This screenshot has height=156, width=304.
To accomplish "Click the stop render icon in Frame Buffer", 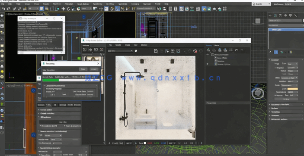I will click(195, 51).
